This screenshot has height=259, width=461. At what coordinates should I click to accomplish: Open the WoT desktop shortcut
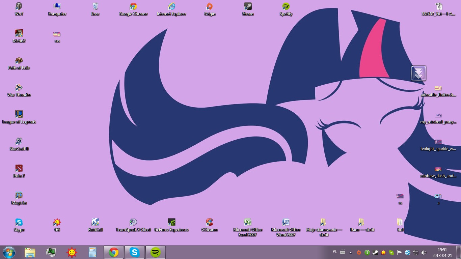[x=19, y=9]
